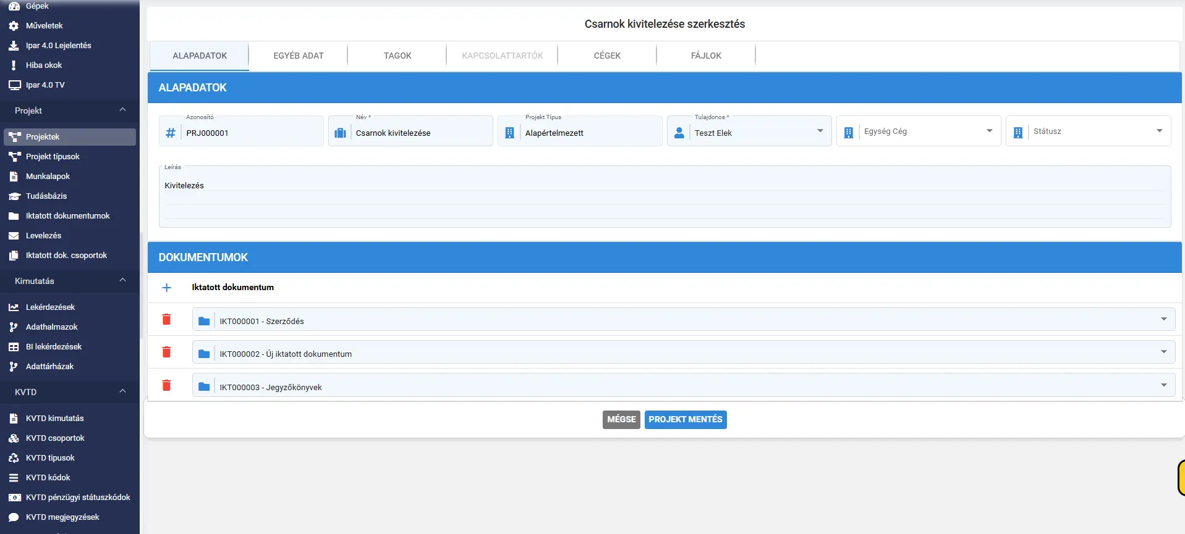The image size is (1185, 534).
Task: Open the Státusz dropdown
Action: [x=1088, y=131]
